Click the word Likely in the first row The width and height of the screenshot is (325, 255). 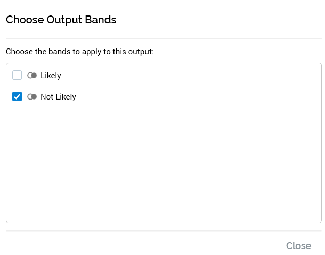[x=51, y=76]
